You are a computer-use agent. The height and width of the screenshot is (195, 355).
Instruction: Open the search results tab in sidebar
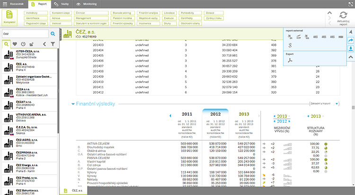click(6, 44)
